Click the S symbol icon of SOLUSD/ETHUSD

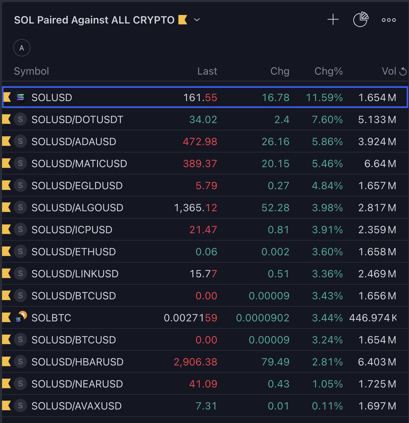[x=20, y=251]
